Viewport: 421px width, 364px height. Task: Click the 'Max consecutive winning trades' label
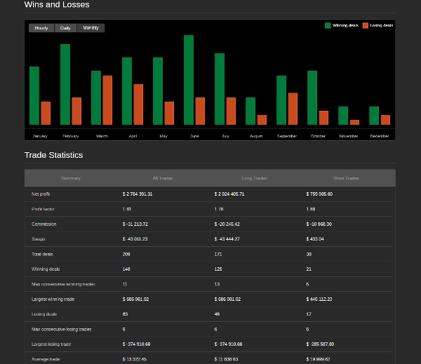[63, 284]
